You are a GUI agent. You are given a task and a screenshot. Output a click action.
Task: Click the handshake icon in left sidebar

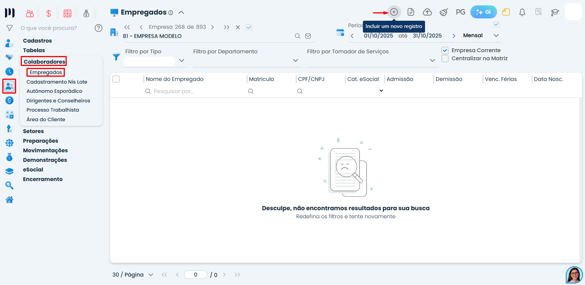click(10, 57)
